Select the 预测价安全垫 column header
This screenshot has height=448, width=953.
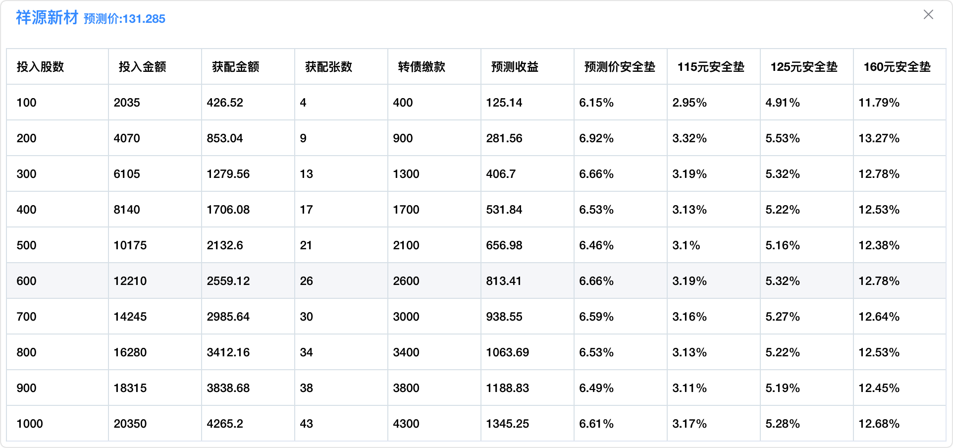point(620,67)
